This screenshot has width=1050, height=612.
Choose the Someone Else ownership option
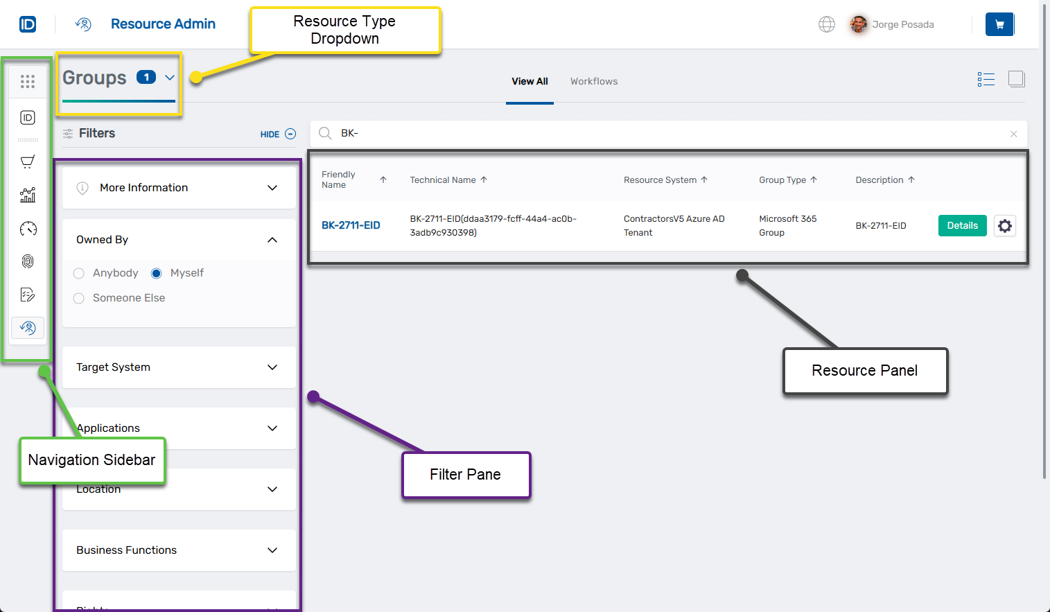pyautogui.click(x=78, y=297)
